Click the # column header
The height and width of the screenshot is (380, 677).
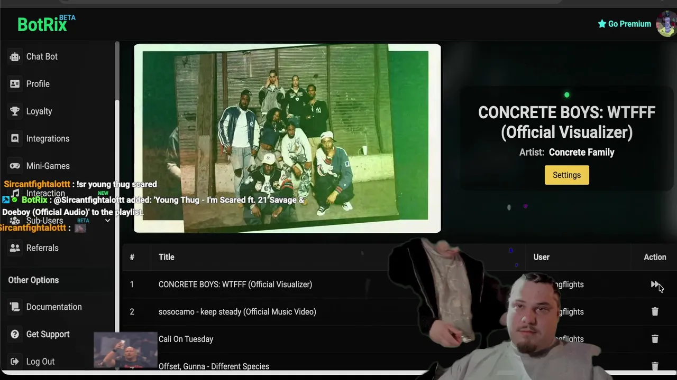tap(132, 257)
